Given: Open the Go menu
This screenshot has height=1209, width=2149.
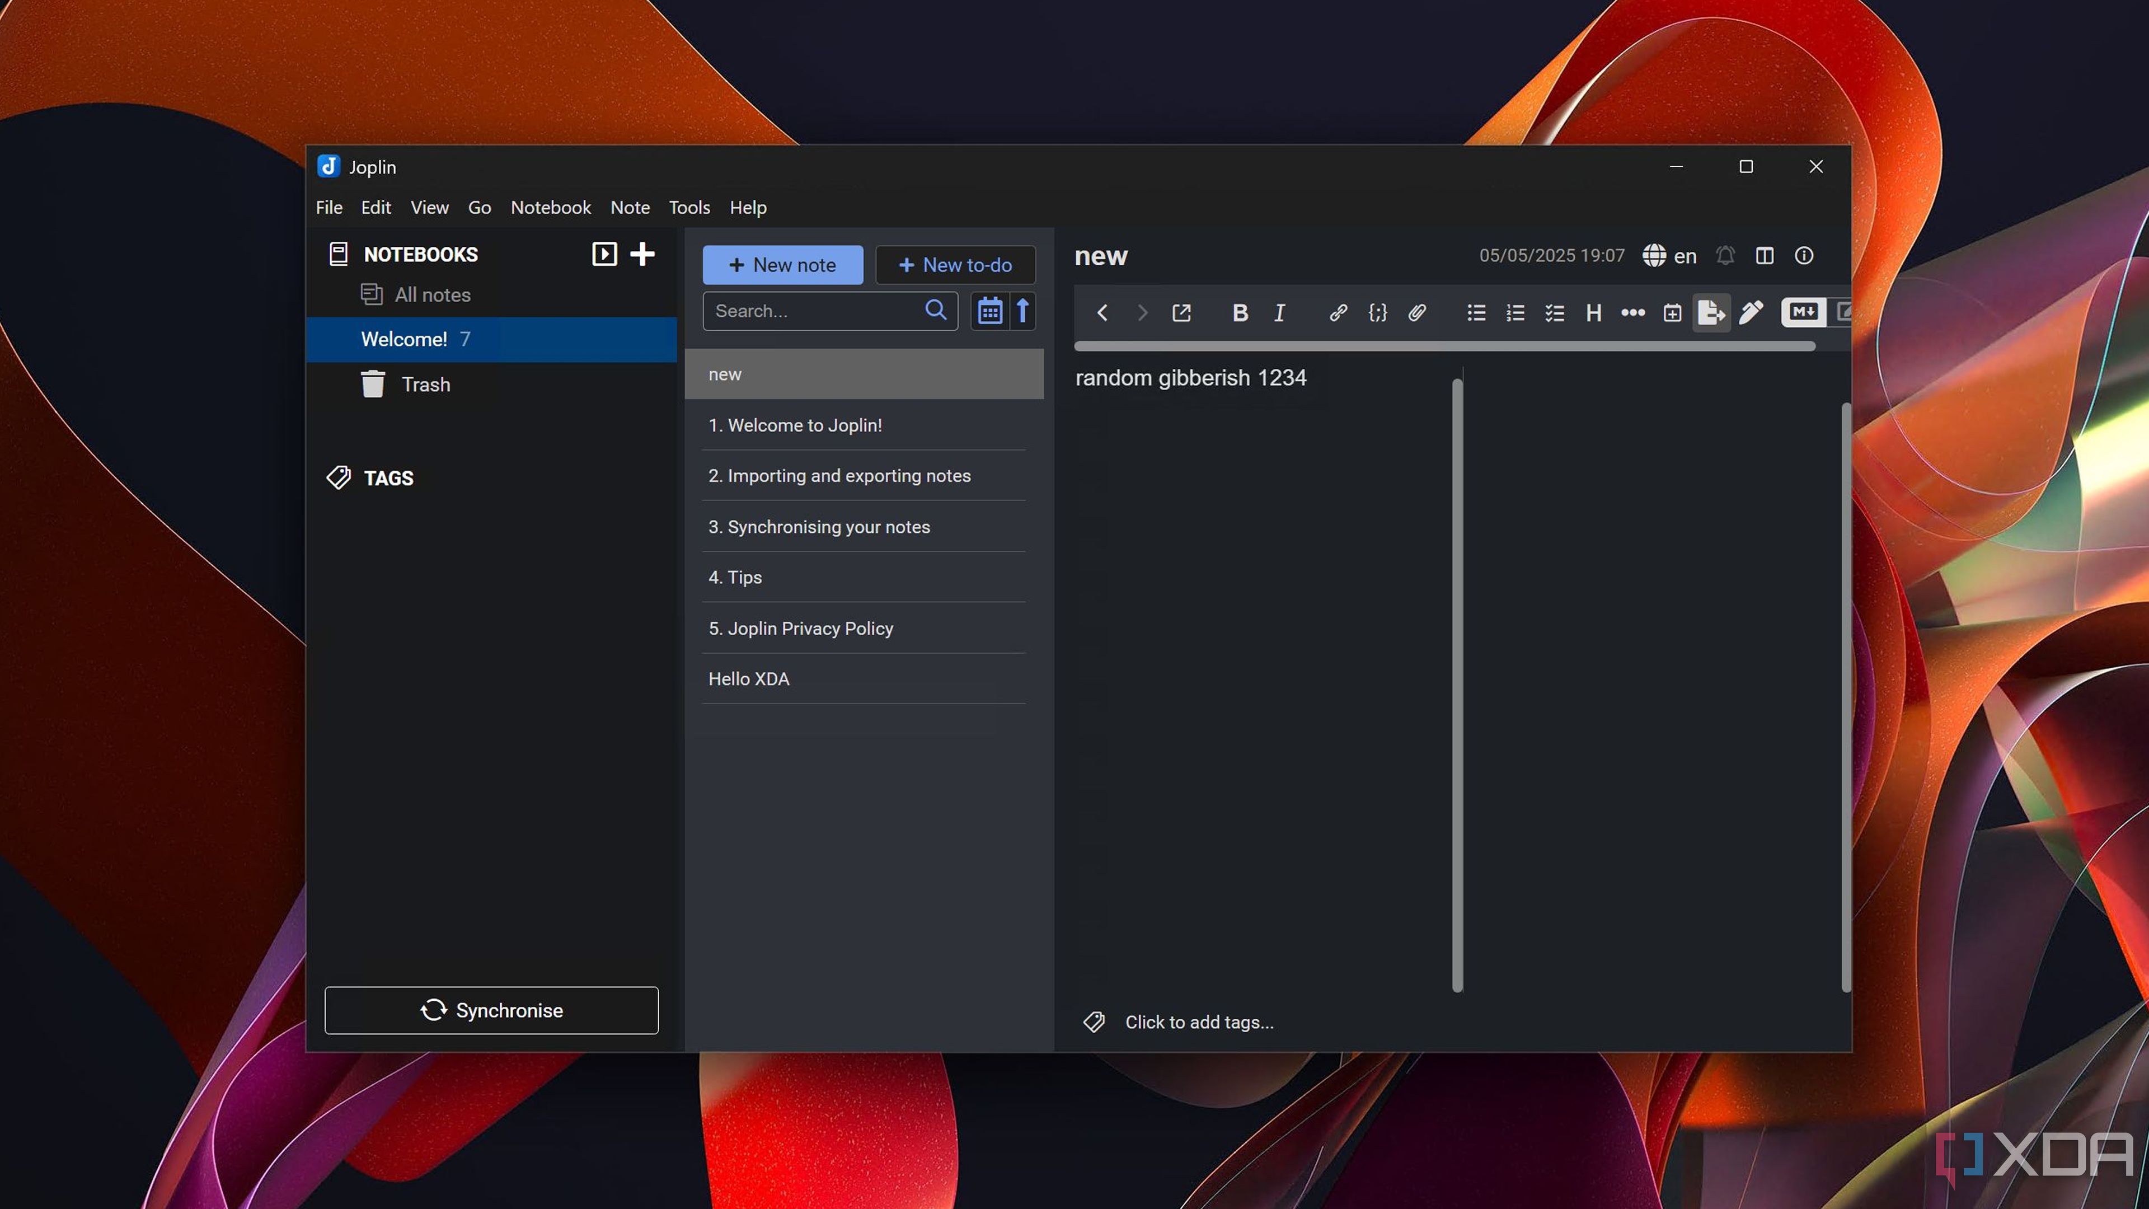Looking at the screenshot, I should (479, 207).
